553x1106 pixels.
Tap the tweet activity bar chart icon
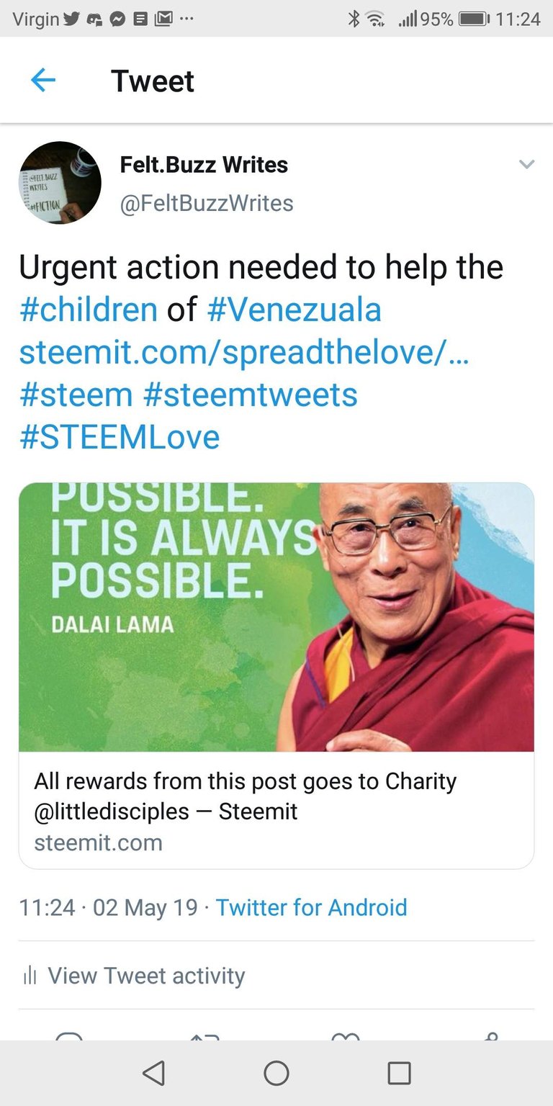pyautogui.click(x=30, y=976)
